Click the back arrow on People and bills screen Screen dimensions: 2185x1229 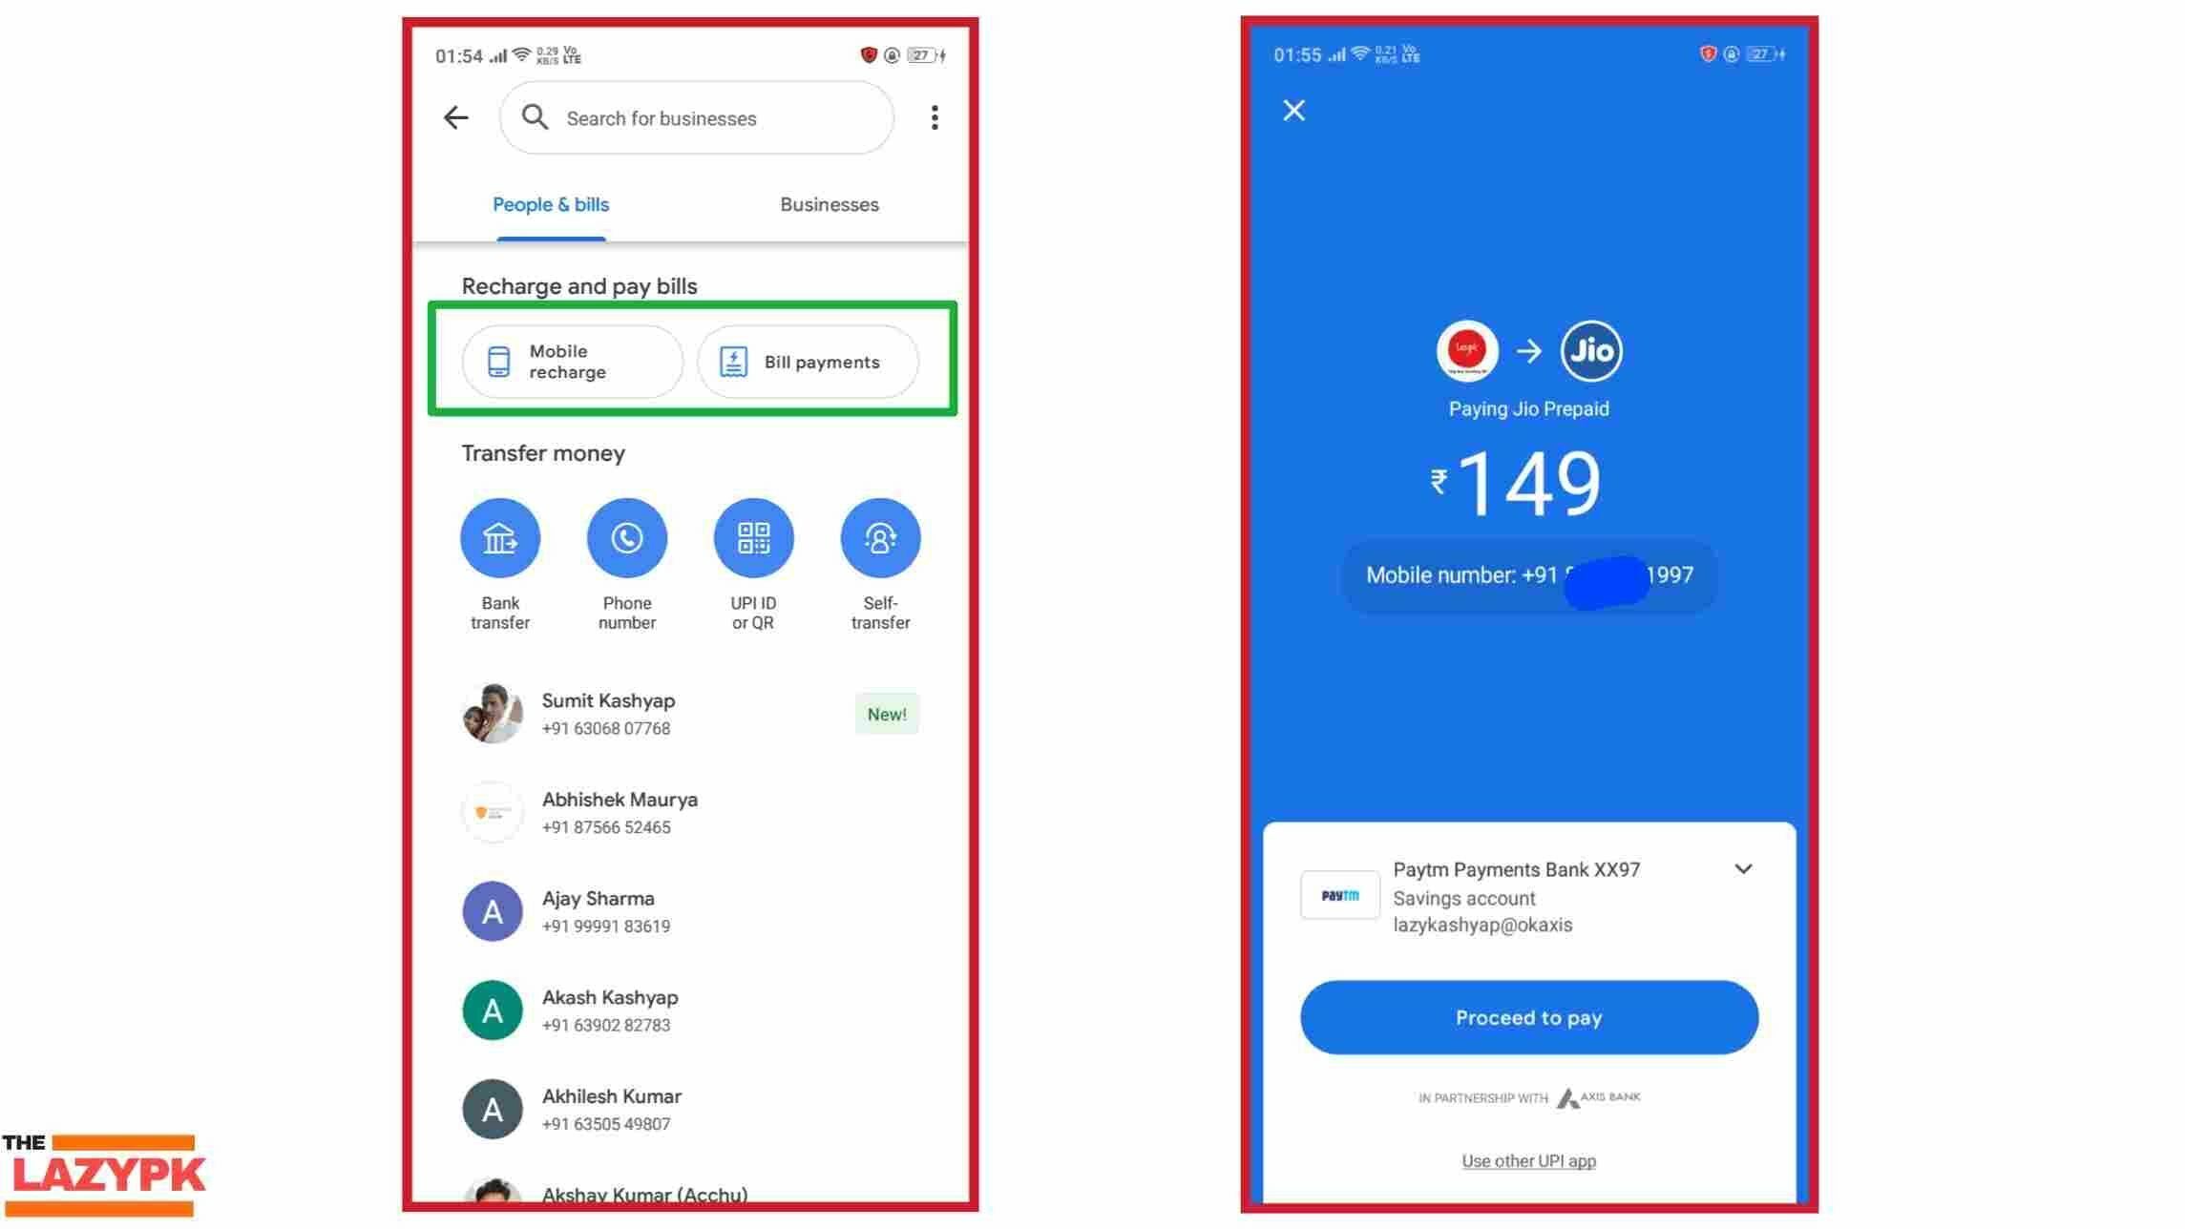[456, 117]
